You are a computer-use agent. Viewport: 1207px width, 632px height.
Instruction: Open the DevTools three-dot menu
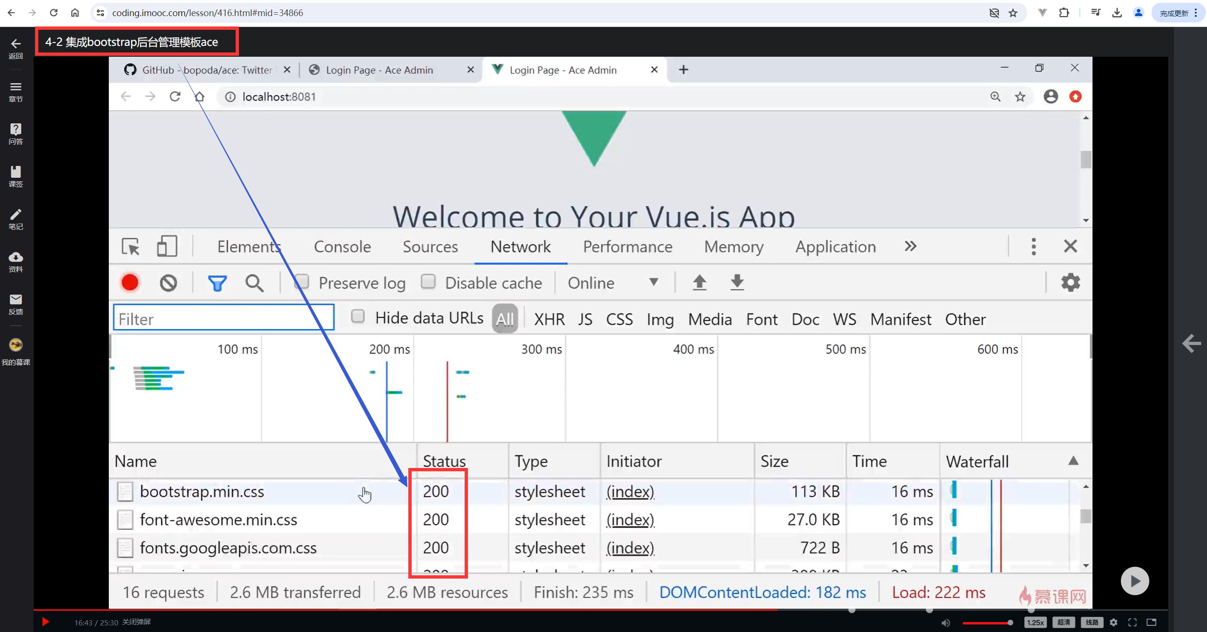(x=1033, y=246)
